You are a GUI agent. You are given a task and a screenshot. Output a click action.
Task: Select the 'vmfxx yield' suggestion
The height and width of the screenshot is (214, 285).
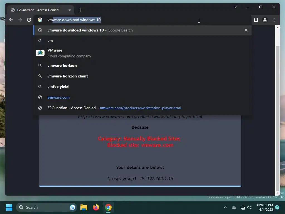point(143,87)
